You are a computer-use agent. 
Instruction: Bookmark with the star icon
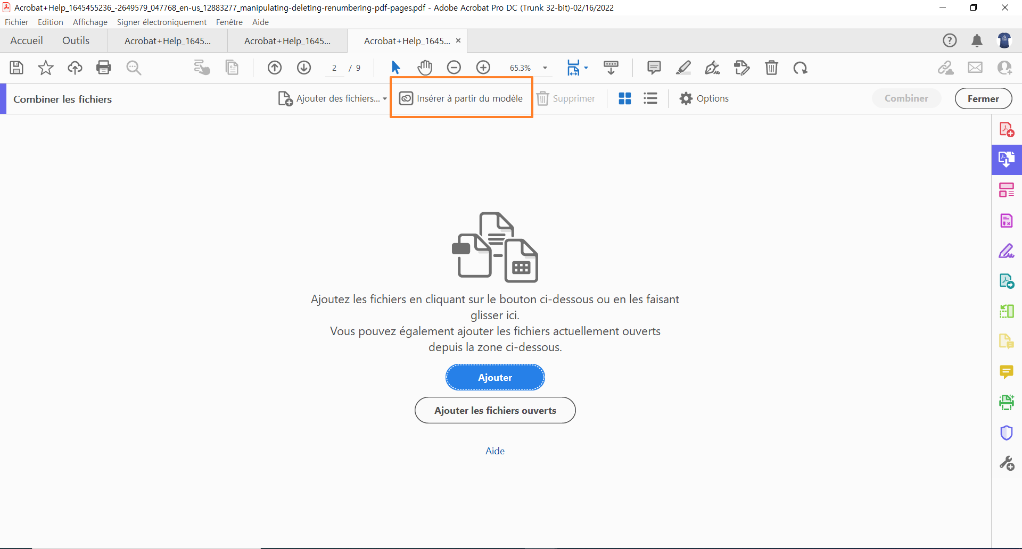[x=46, y=68]
